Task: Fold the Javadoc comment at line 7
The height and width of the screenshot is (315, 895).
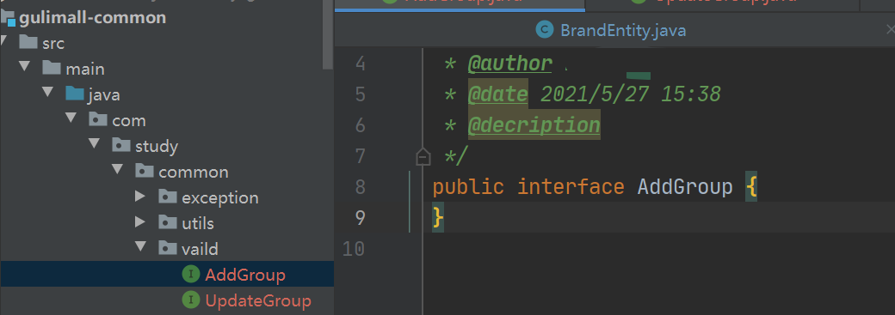Action: point(423,156)
